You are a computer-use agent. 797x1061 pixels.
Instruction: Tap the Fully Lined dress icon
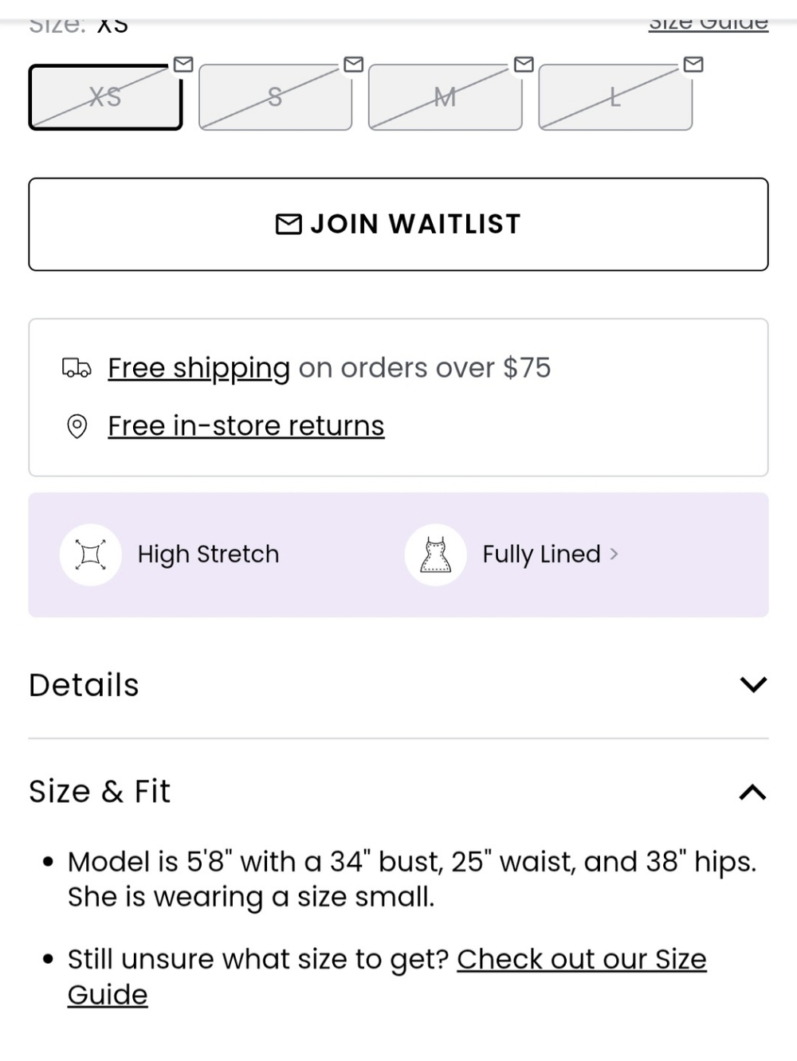pyautogui.click(x=435, y=554)
